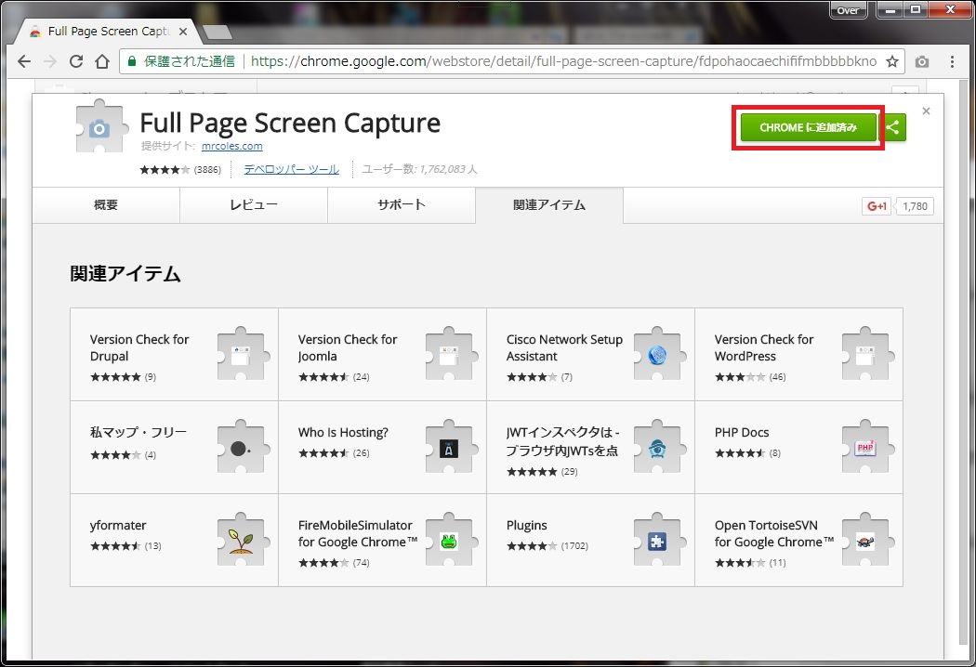This screenshot has width=976, height=667.
Task: Open a new browser tab
Action: [x=218, y=32]
